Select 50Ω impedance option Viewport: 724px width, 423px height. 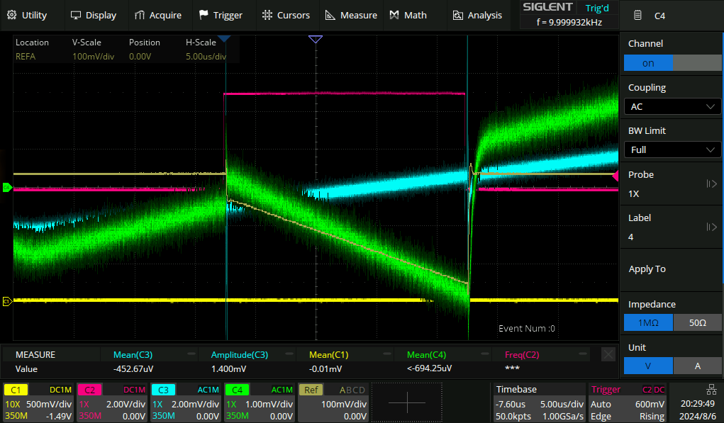(x=697, y=323)
